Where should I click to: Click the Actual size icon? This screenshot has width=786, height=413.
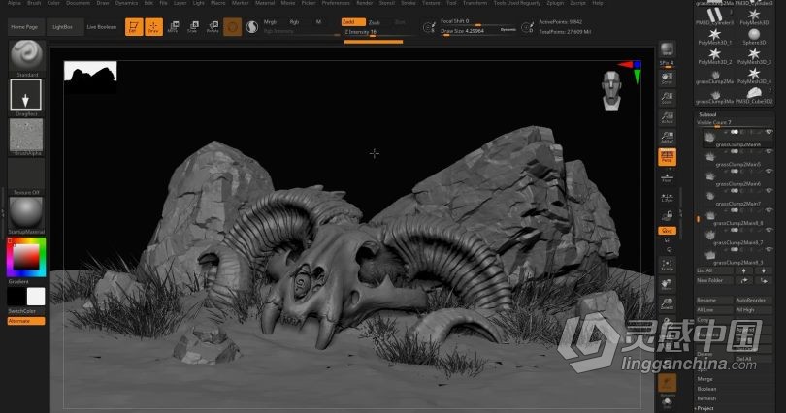[x=668, y=117]
